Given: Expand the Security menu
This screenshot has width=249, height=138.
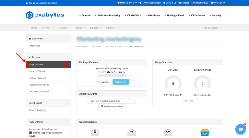Looking at the screenshot, I should click(x=215, y=15).
